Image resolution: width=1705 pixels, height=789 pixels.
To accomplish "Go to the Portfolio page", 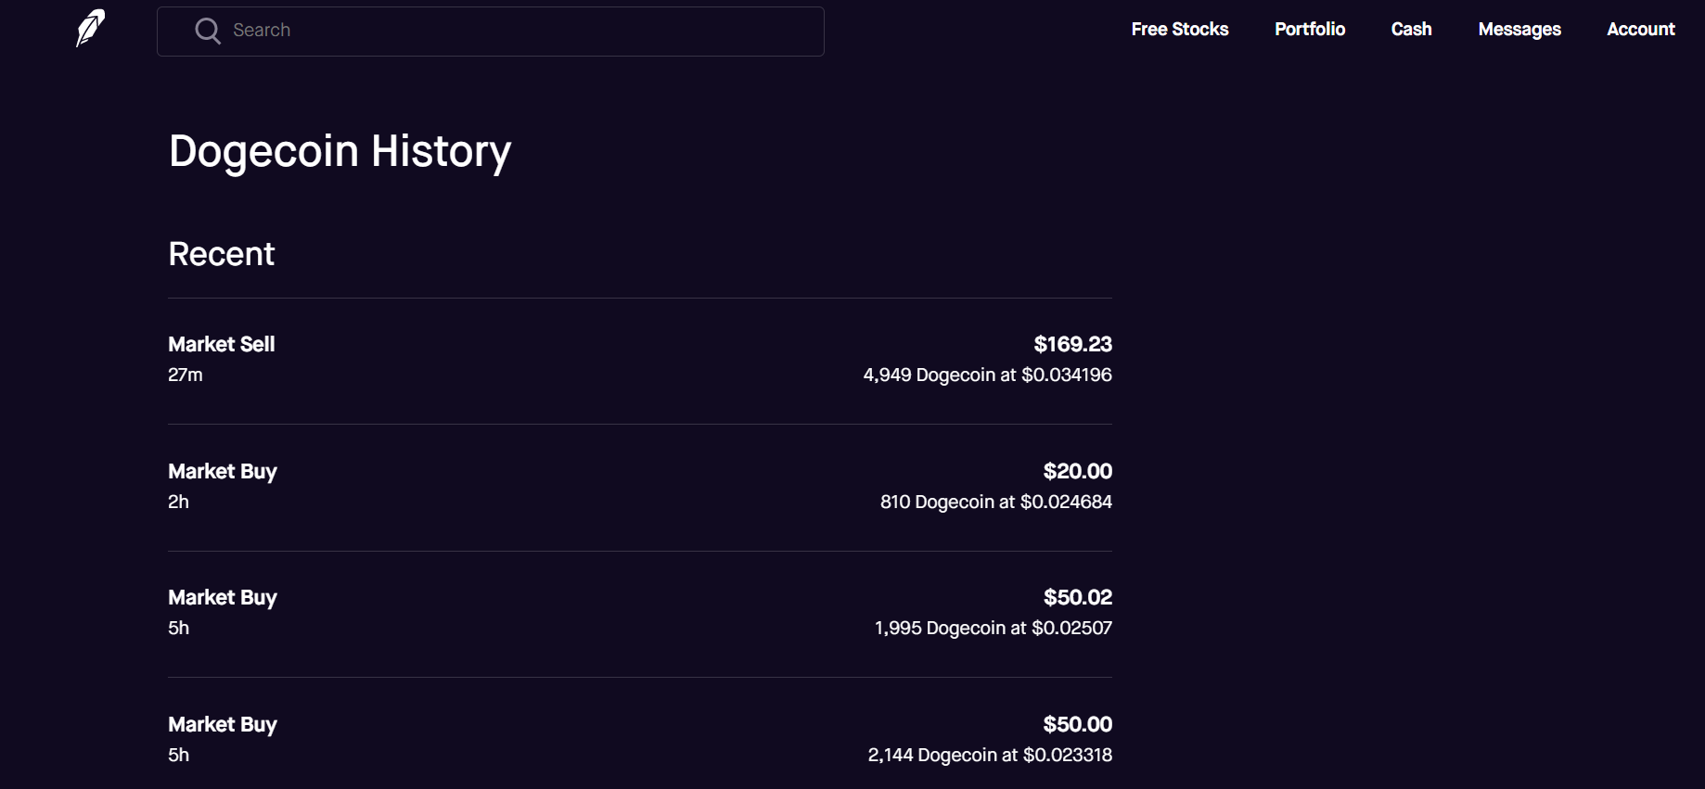I will (1309, 30).
